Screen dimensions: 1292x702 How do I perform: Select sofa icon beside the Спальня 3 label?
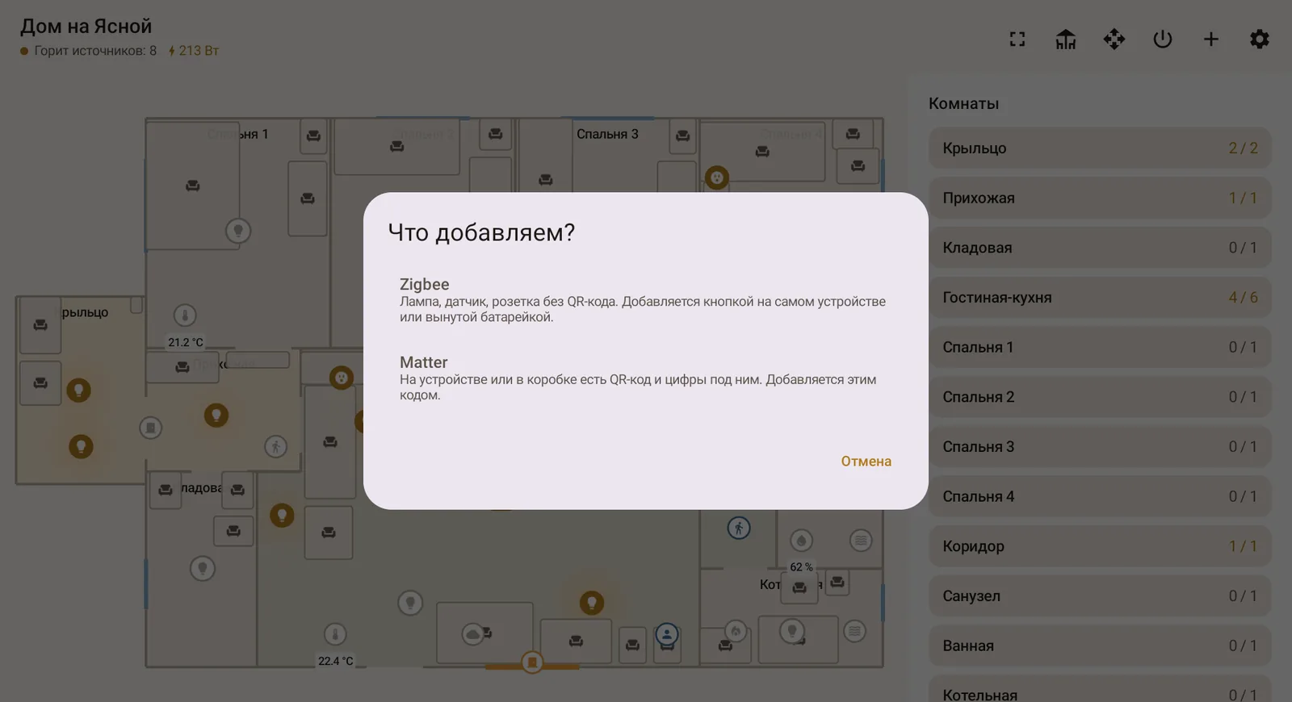(x=683, y=136)
